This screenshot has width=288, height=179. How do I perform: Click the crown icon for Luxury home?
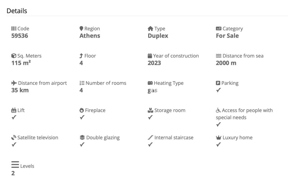tap(219, 138)
